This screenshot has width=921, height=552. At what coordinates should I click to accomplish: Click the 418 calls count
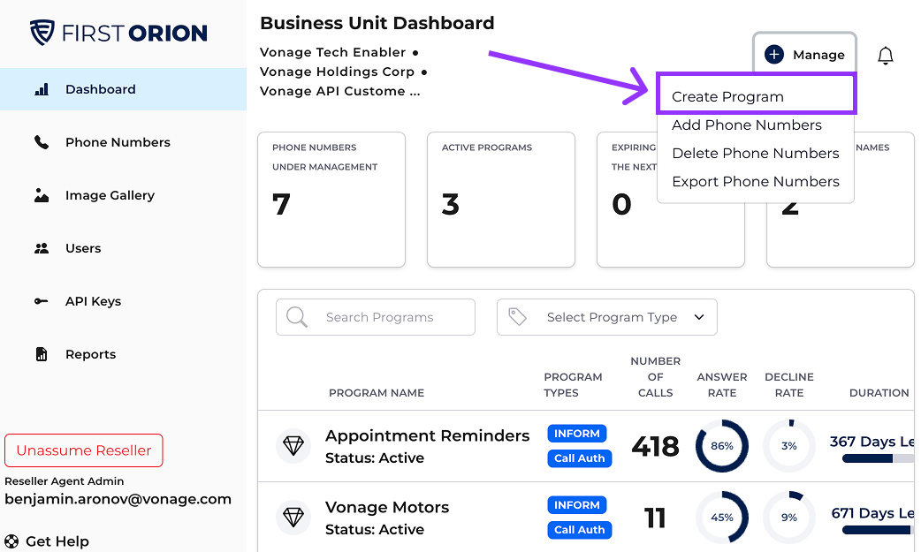[x=655, y=446]
